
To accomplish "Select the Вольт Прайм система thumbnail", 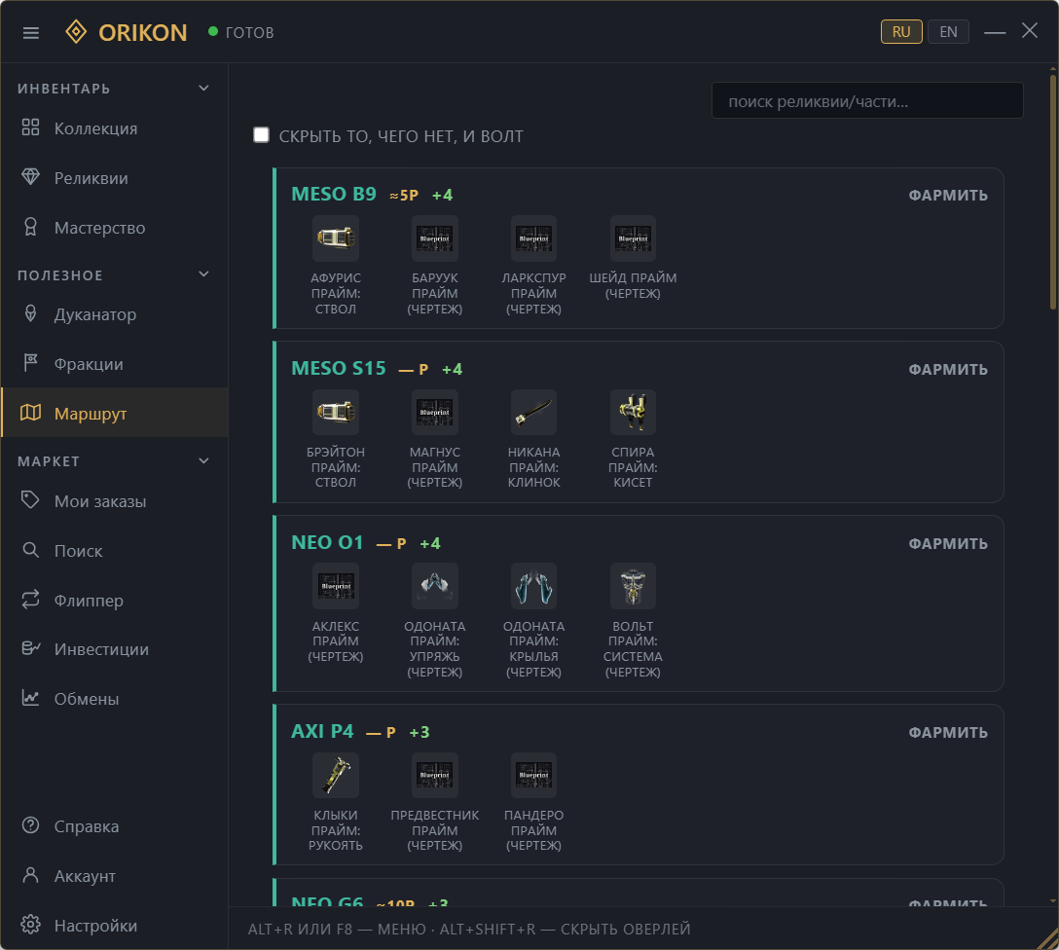I will pyautogui.click(x=633, y=586).
